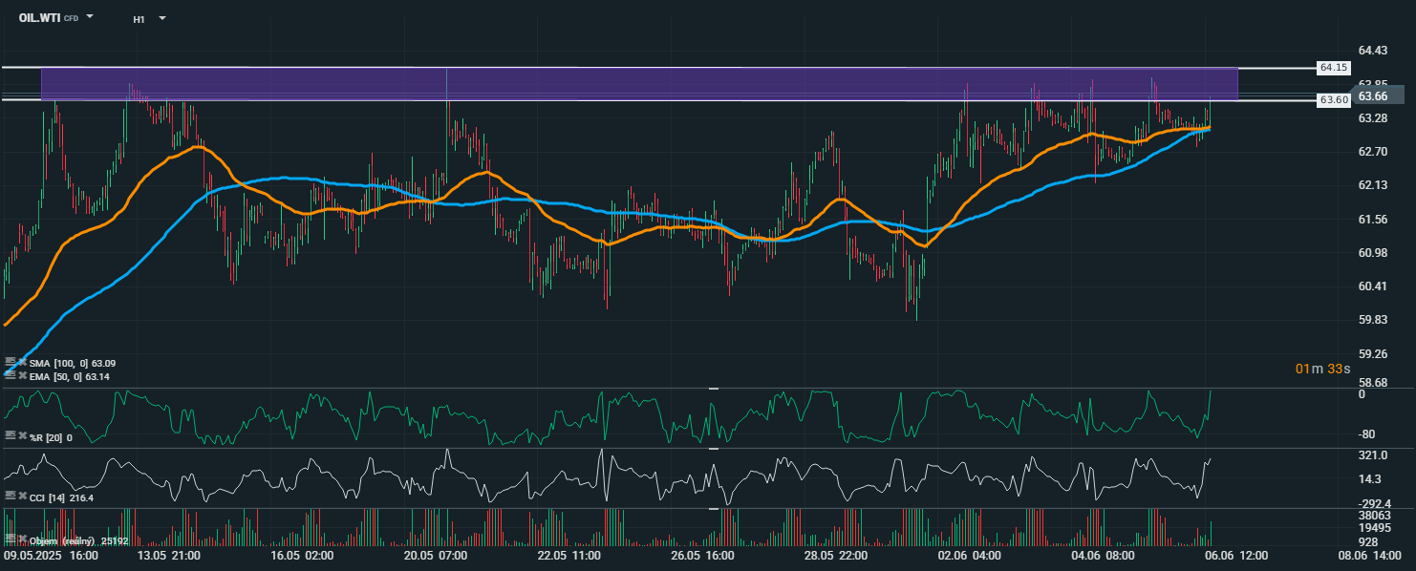The image size is (1416, 571).
Task: Open settings icon for CCI indicator
Action: [11, 497]
